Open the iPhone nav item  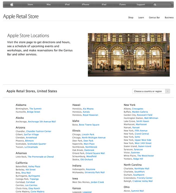86,5
